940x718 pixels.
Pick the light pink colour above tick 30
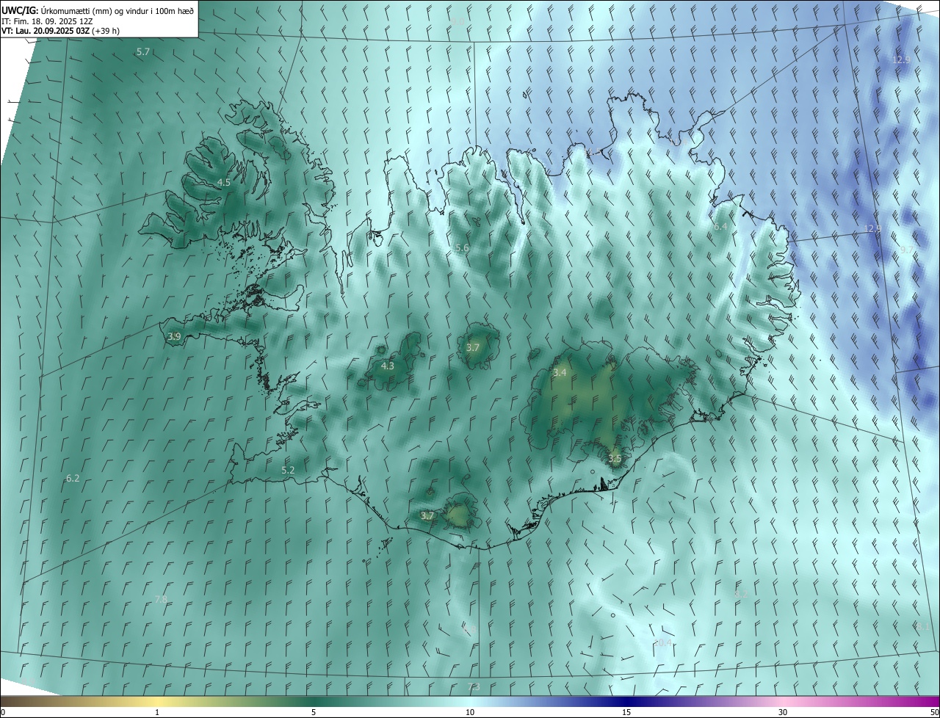(783, 701)
